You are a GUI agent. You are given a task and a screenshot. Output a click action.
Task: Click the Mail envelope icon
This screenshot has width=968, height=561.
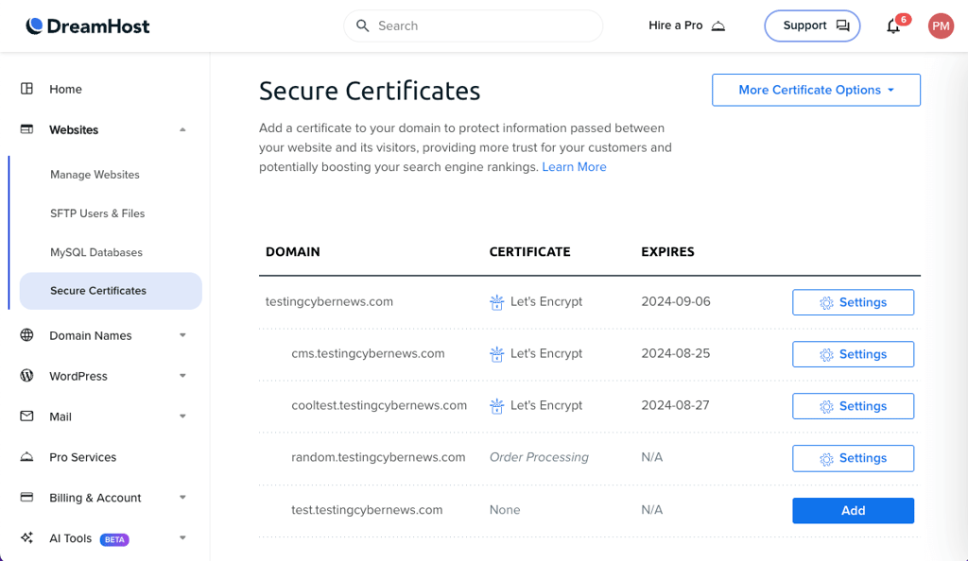pos(26,416)
